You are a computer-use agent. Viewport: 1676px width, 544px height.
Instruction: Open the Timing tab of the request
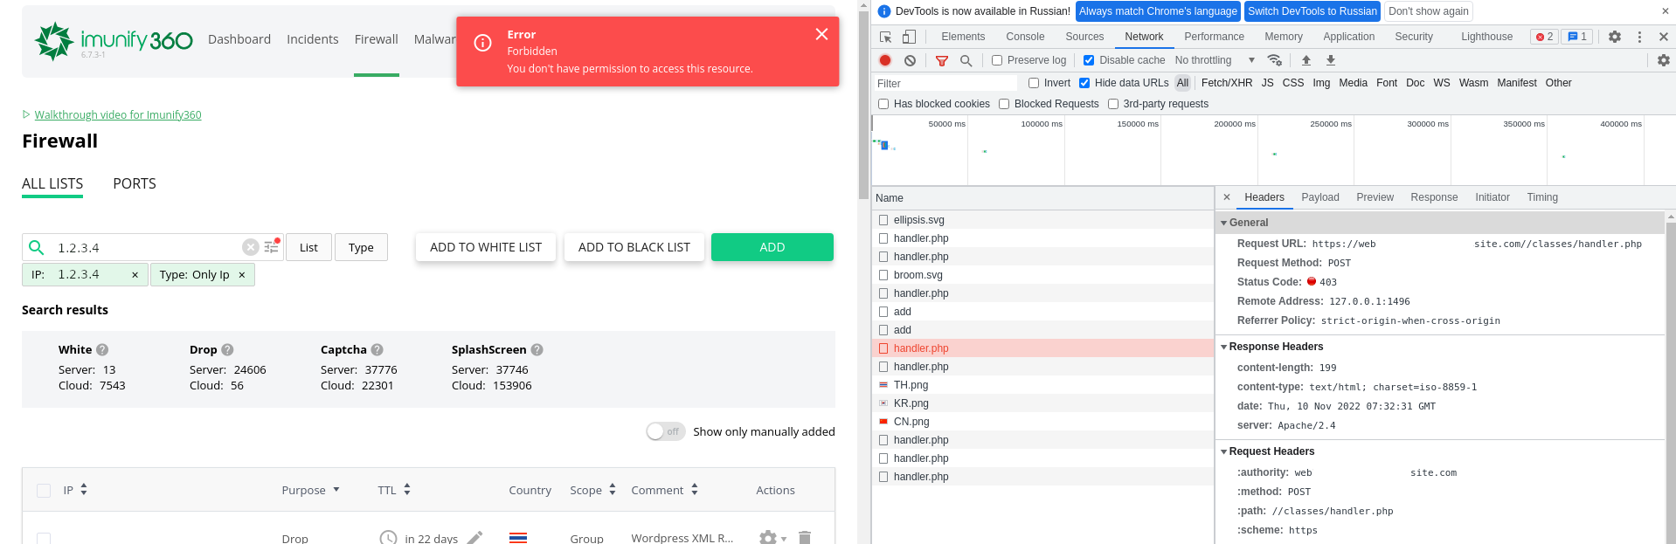click(x=1542, y=197)
